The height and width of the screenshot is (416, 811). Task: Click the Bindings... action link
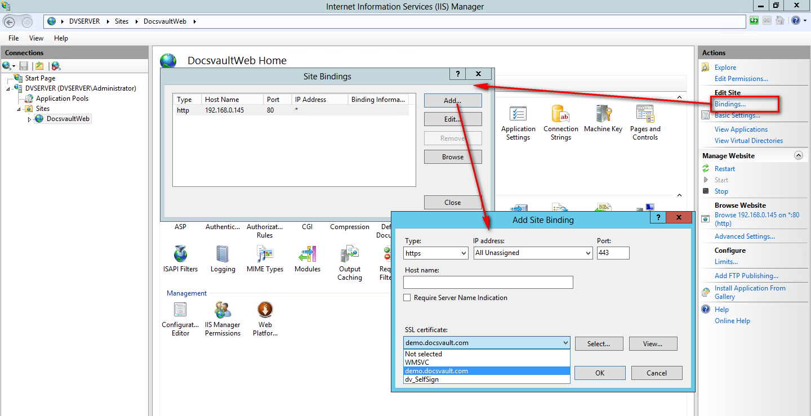pyautogui.click(x=730, y=104)
